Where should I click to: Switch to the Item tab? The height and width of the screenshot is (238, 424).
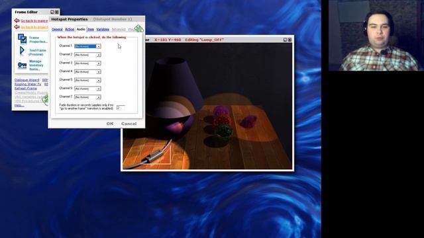(x=91, y=29)
